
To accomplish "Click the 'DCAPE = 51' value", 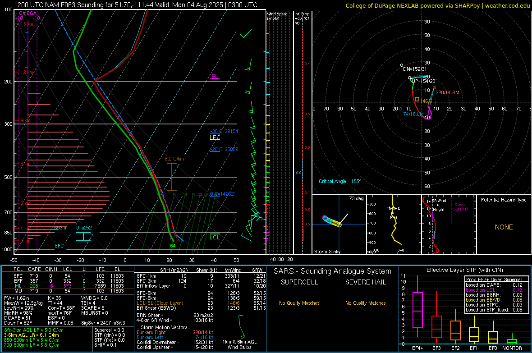I will 17,318.
